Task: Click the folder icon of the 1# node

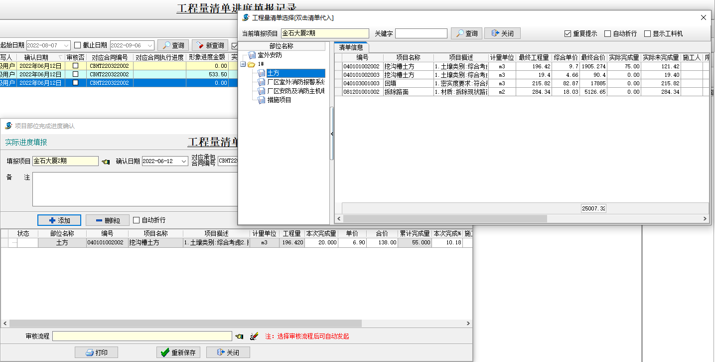Action: click(x=252, y=64)
